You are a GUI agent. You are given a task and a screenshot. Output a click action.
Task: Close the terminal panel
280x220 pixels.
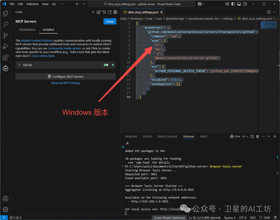tap(275, 137)
